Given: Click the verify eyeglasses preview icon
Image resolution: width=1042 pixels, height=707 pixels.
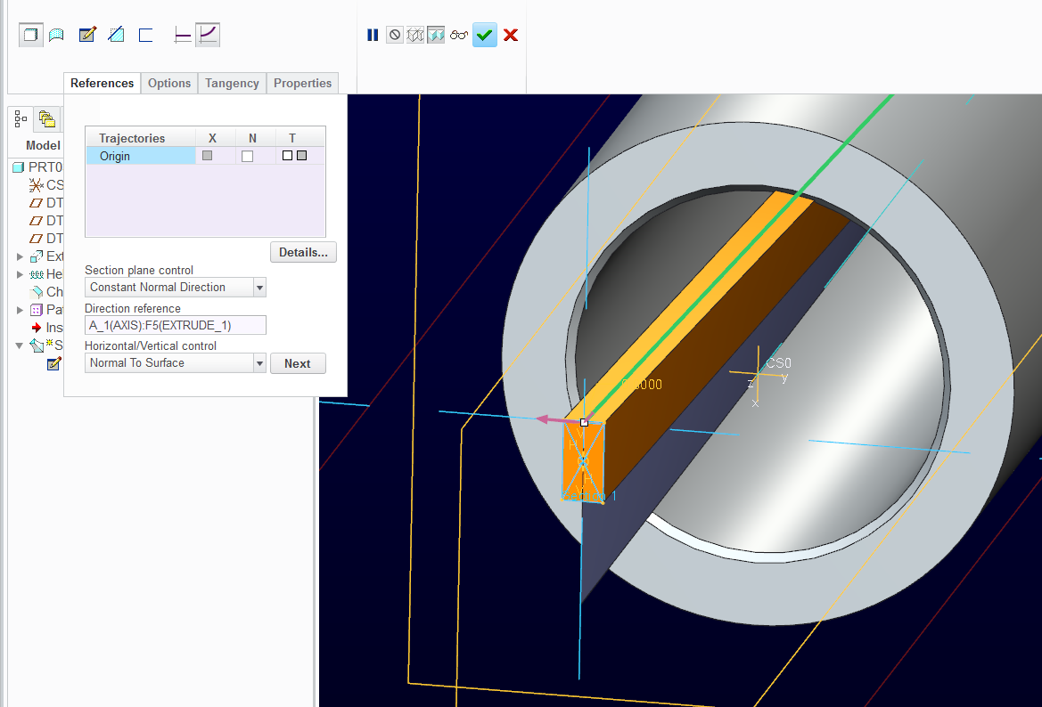Looking at the screenshot, I should click(459, 35).
